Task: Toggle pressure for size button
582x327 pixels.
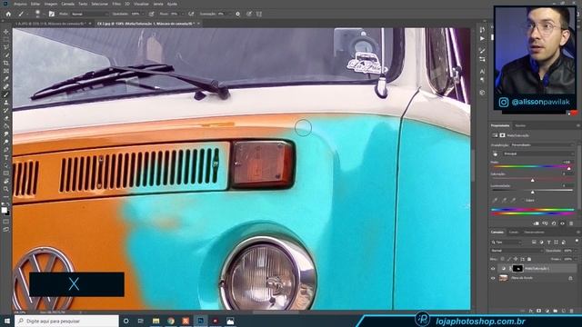Action: click(249, 14)
